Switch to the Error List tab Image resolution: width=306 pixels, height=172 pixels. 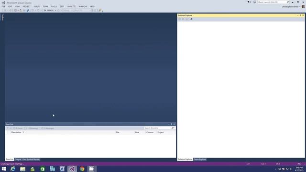click(x=10, y=159)
